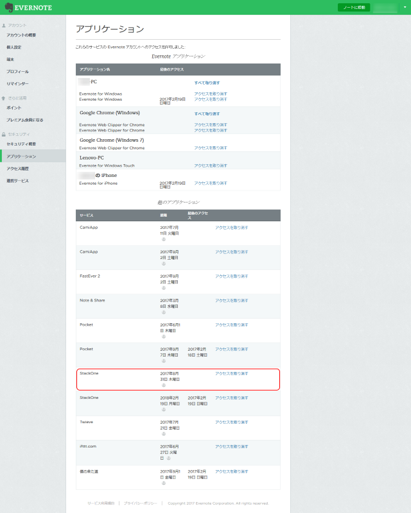Click info icon under 僕の来た道 date
411x513 pixels.
pos(164,484)
